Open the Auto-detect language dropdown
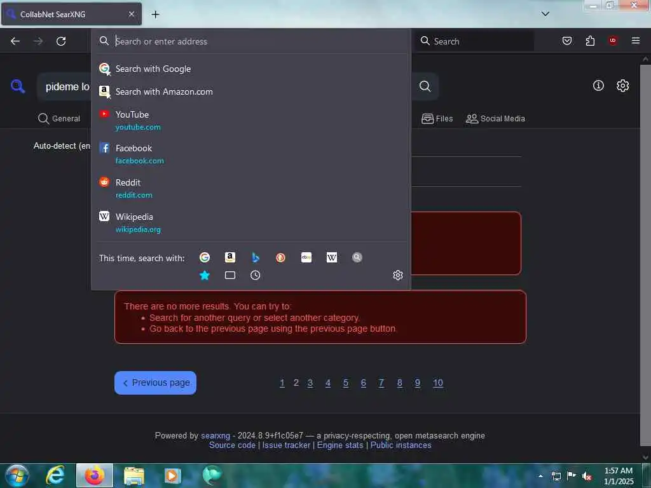Viewport: 651px width, 488px height. [x=62, y=146]
